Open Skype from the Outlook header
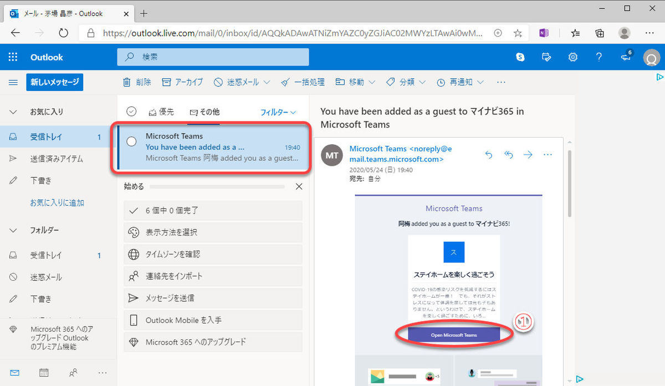Image resolution: width=665 pixels, height=386 pixels. tap(520, 57)
